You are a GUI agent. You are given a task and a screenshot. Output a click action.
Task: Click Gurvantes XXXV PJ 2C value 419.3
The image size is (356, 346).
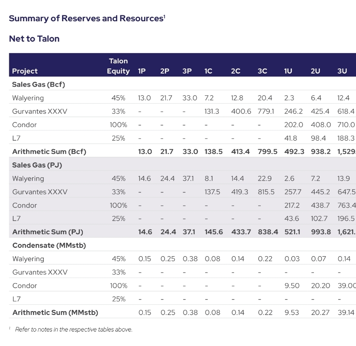pos(240,192)
